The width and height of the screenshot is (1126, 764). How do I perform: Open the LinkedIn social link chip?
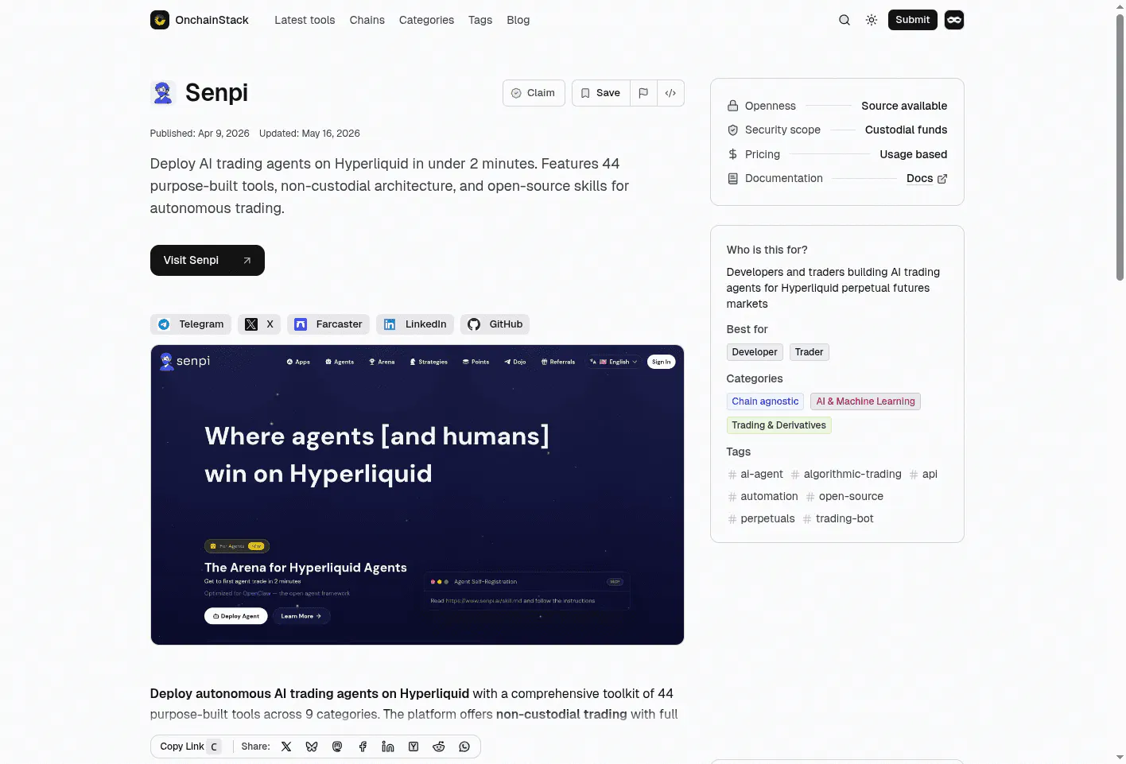pyautogui.click(x=415, y=324)
